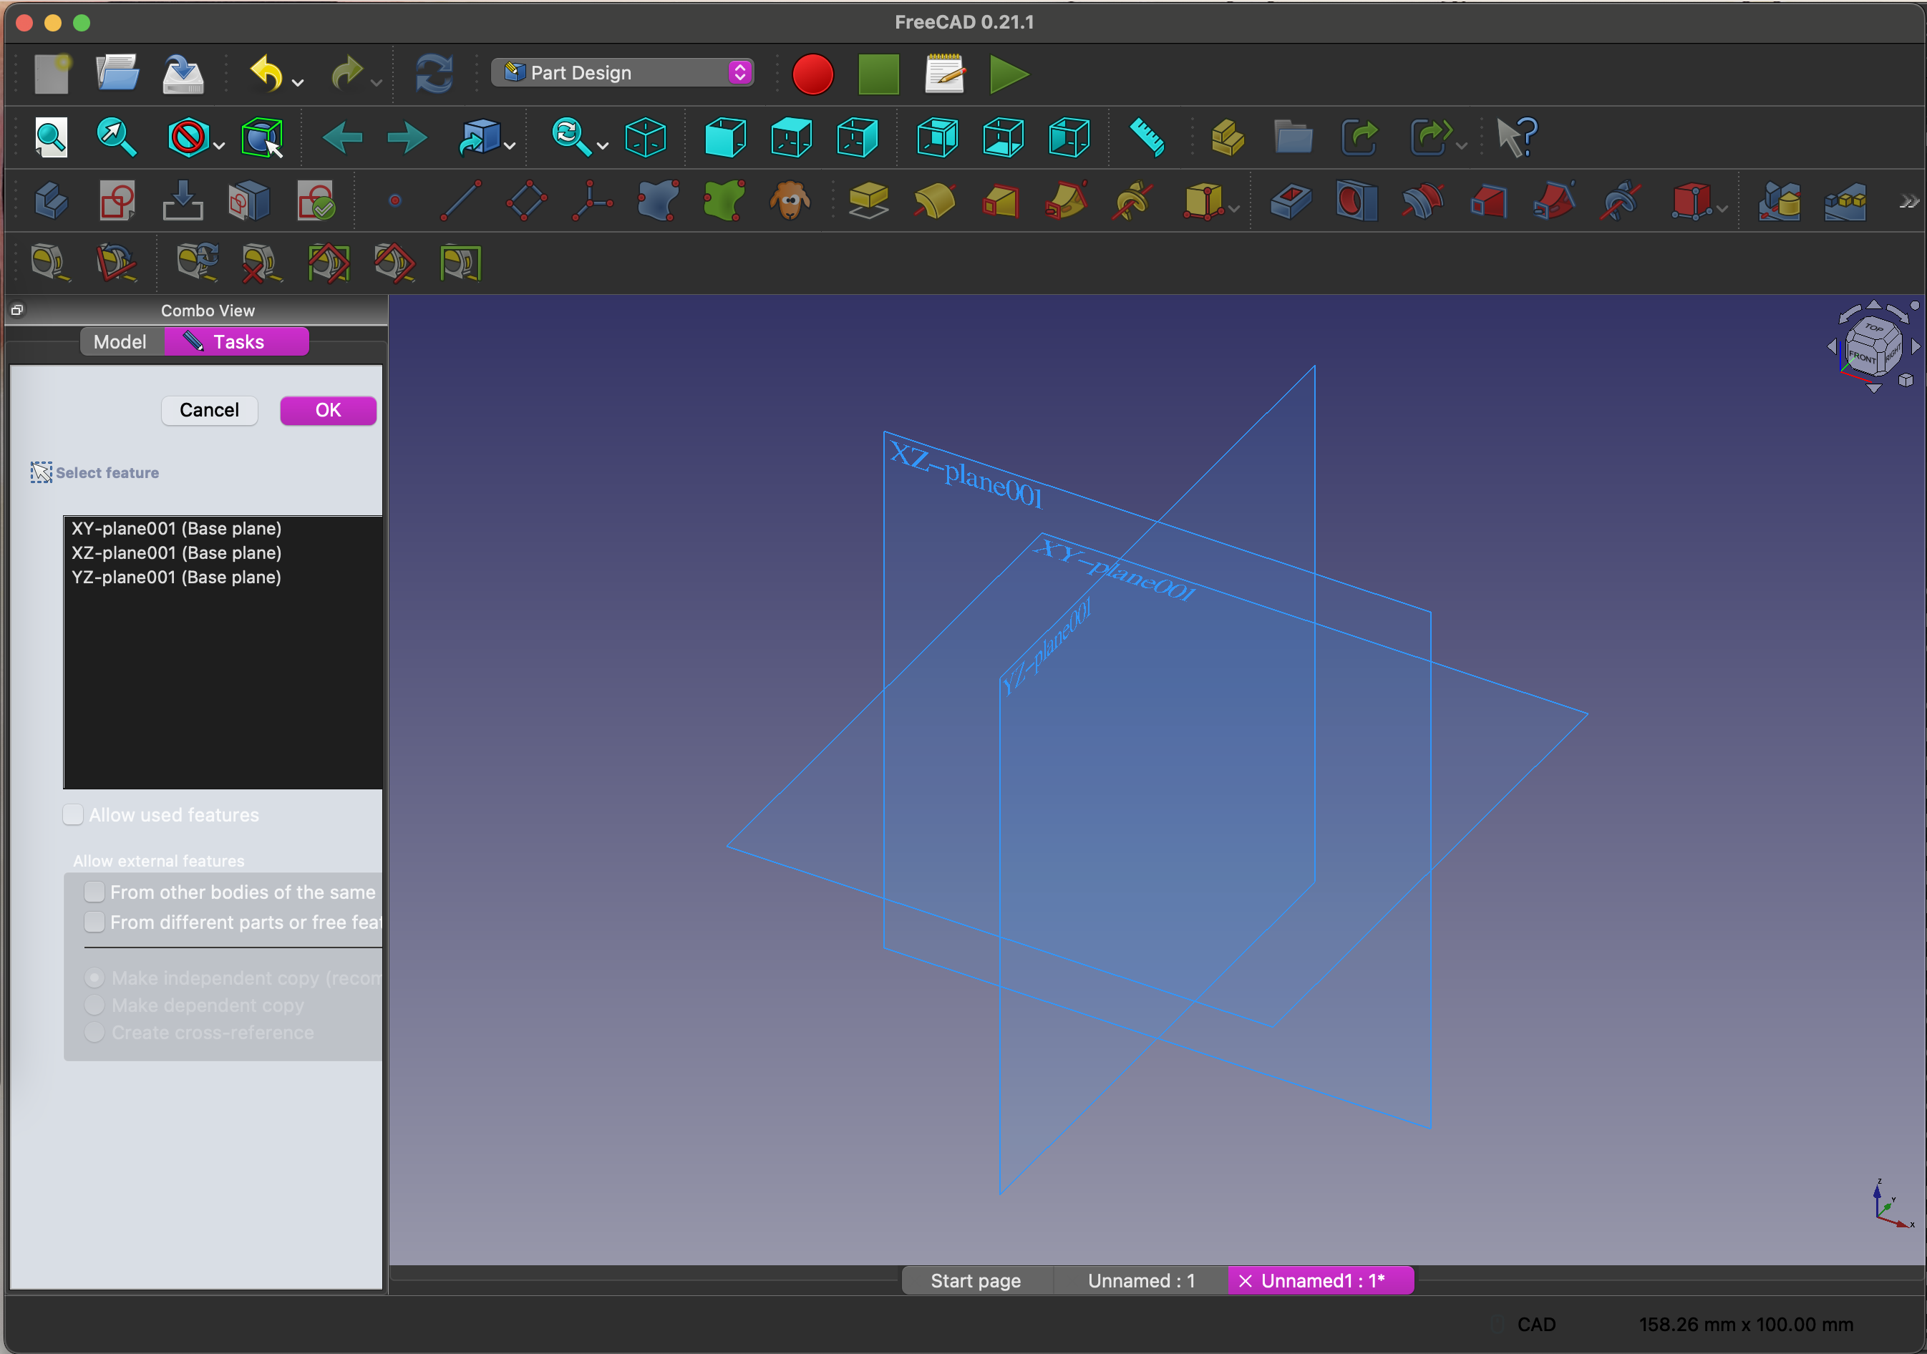Open the additive primitive dropdown arrow
The width and height of the screenshot is (1927, 1354).
click(1234, 210)
